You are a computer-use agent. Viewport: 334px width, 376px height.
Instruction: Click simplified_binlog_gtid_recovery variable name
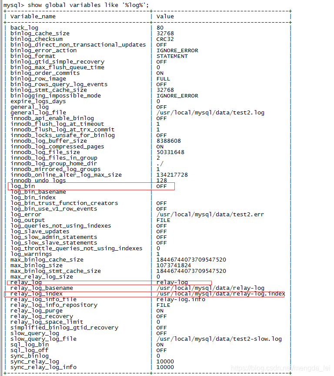[x=64, y=328]
